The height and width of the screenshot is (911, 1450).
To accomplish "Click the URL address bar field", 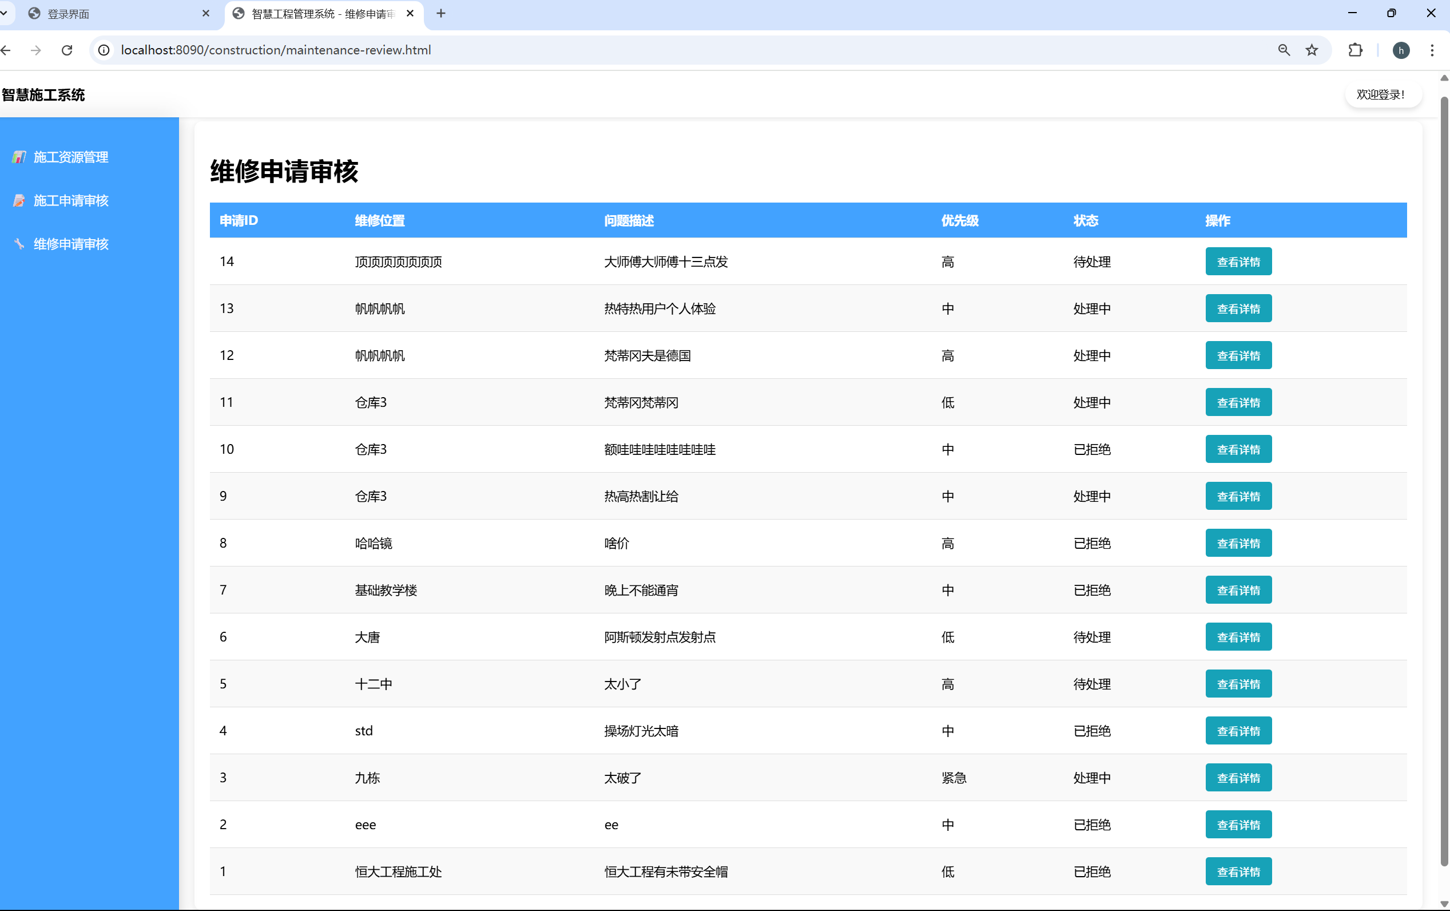I will (x=662, y=50).
